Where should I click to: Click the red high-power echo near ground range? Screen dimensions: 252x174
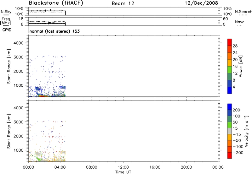coord(42,96)
